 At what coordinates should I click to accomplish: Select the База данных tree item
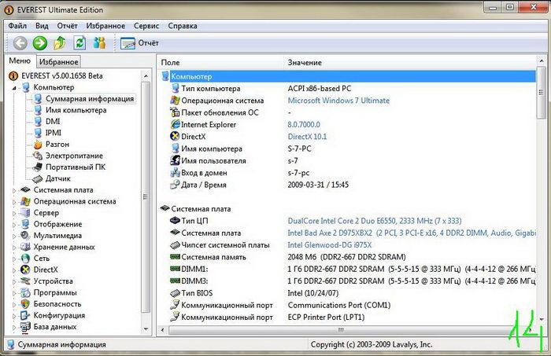(x=55, y=327)
